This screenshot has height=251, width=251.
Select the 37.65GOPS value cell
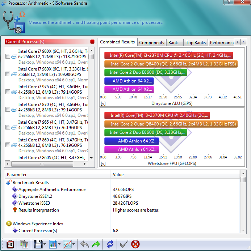pyautogui.click(x=123, y=190)
